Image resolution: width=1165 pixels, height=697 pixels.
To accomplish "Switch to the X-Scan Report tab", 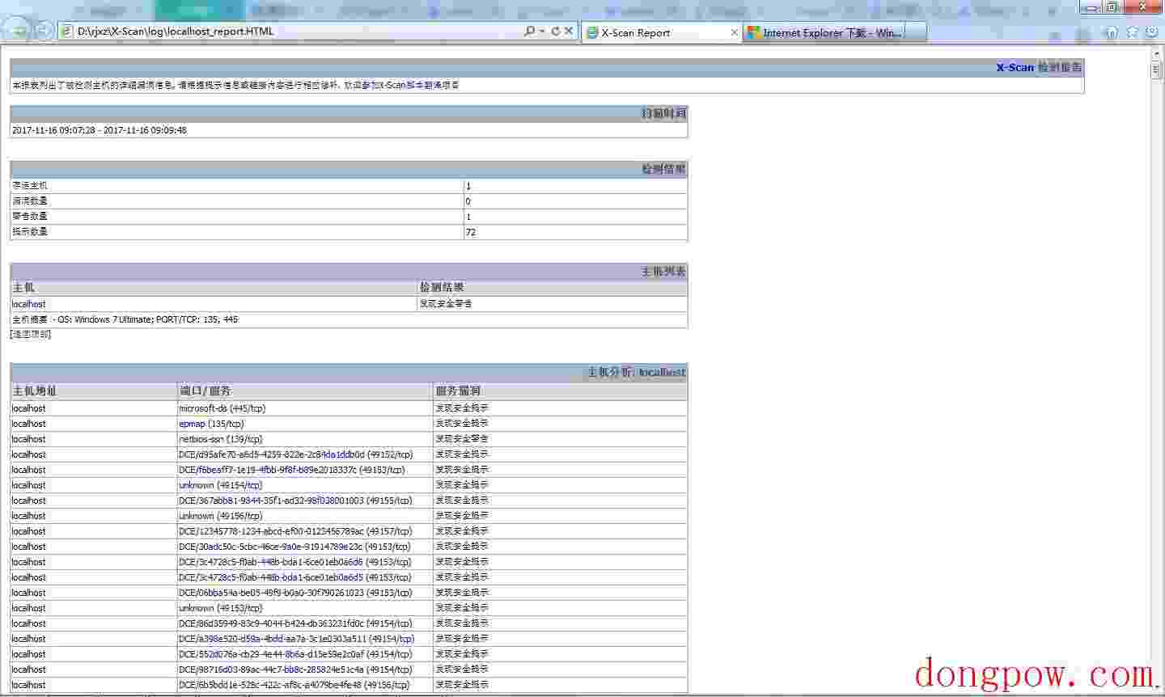I will [x=662, y=32].
